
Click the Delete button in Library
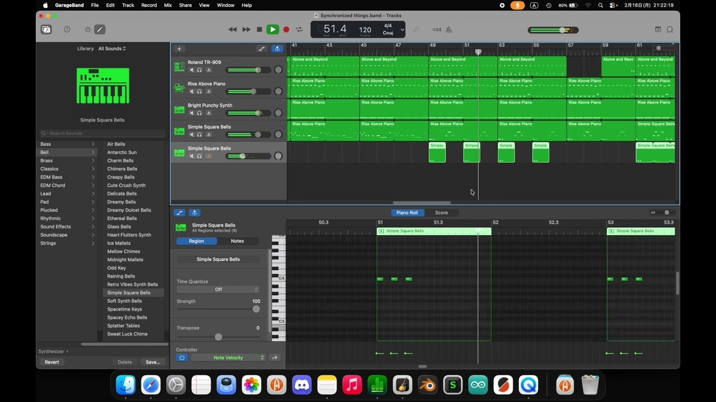(125, 362)
